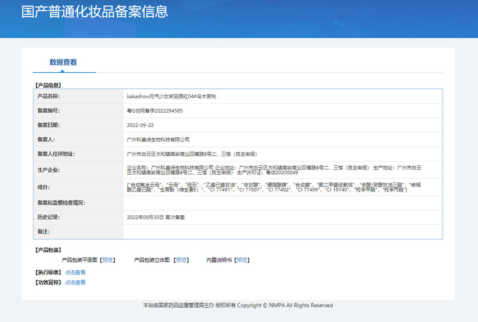Image resolution: width=478 pixels, height=322 pixels.
Task: Select the ingredients list in 成分 row
Action: point(274,187)
